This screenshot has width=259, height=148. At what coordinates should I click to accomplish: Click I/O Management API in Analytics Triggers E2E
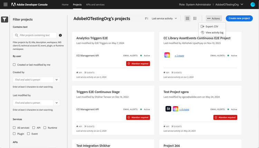pyautogui.click(x=88, y=56)
